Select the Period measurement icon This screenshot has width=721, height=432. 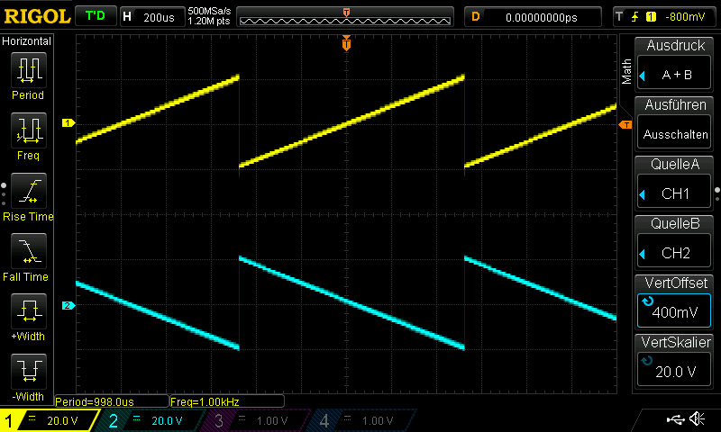coord(29,70)
